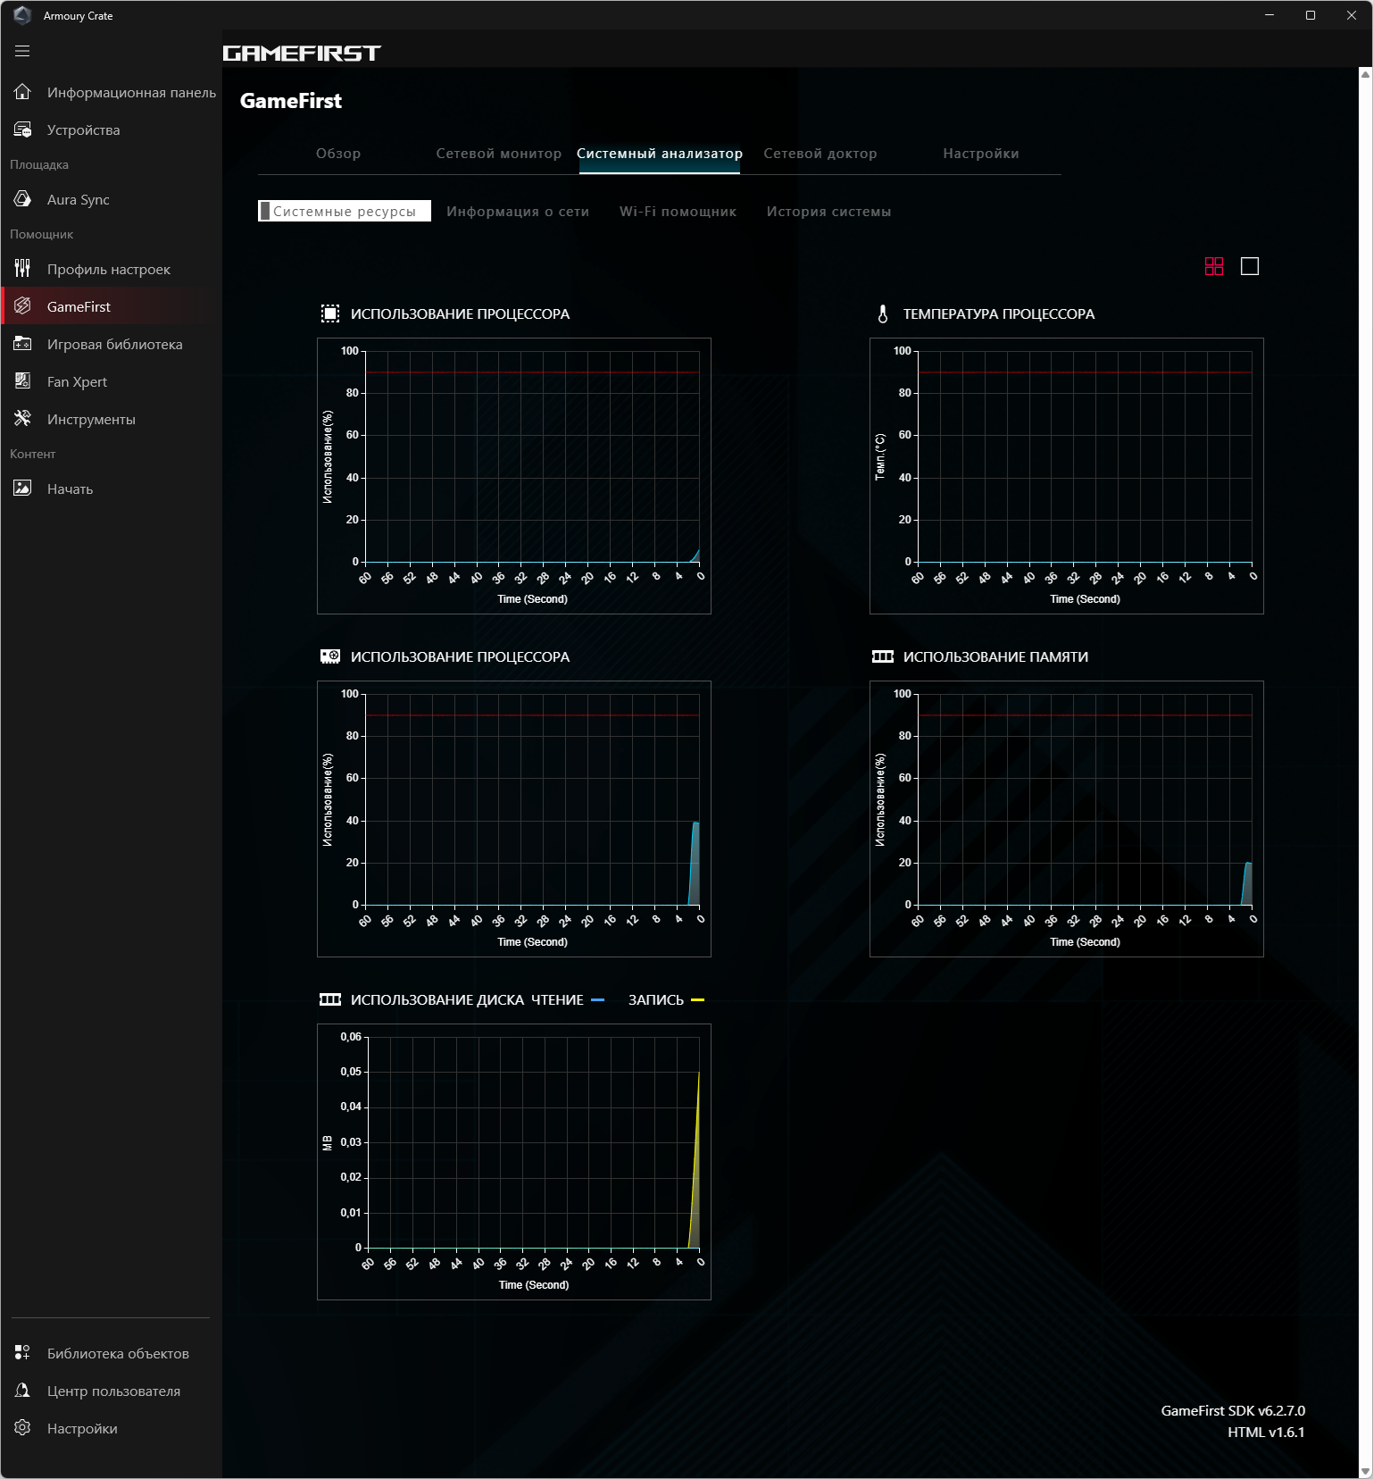
Task: Select the Системные ресурсы sub-tab
Action: (x=345, y=211)
